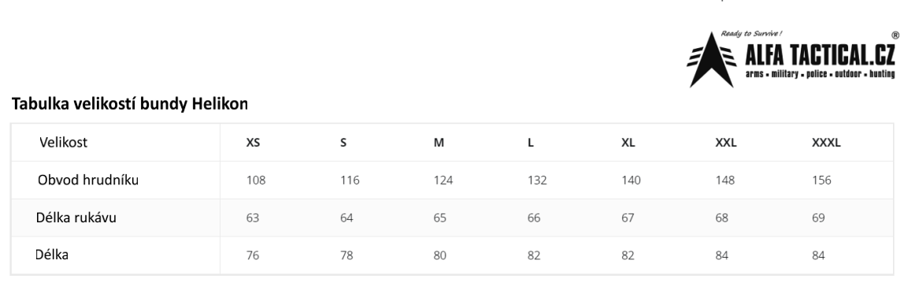Click the ALFA TACTICAL.CZ brand text
Image resolution: width=904 pixels, height=290 pixels.
820,56
